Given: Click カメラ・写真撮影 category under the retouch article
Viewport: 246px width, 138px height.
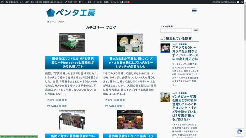Looking at the screenshot, I should coord(115,100).
